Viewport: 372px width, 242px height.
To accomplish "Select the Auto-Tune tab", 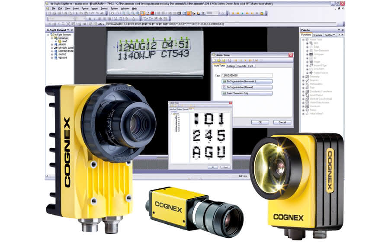I will tap(219, 66).
